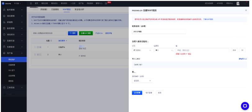Image resolution: width=252 pixels, height=112 pixels.
Task: Open the 执行操作 请选择 dropdown in panel
Action: coord(142,81)
